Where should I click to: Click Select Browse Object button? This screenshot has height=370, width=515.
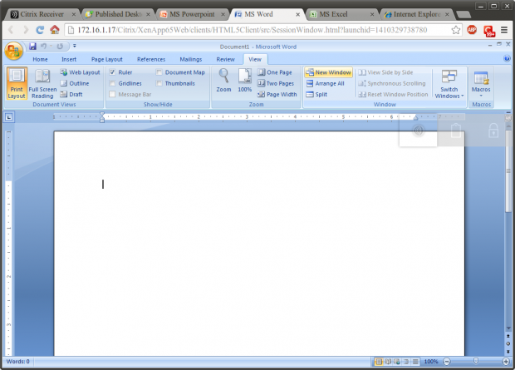pos(508,343)
